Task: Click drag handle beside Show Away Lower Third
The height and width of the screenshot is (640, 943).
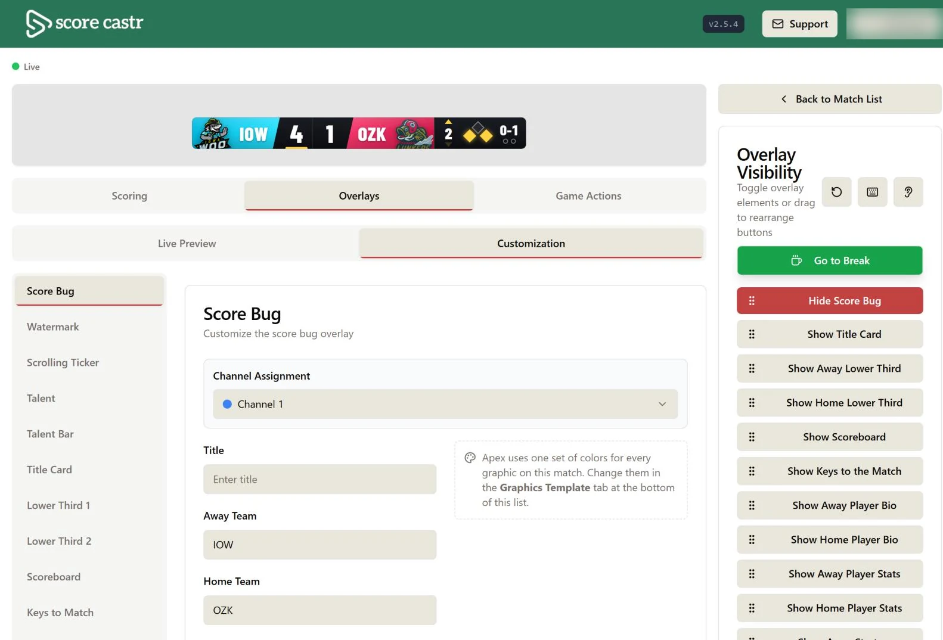Action: (x=752, y=368)
